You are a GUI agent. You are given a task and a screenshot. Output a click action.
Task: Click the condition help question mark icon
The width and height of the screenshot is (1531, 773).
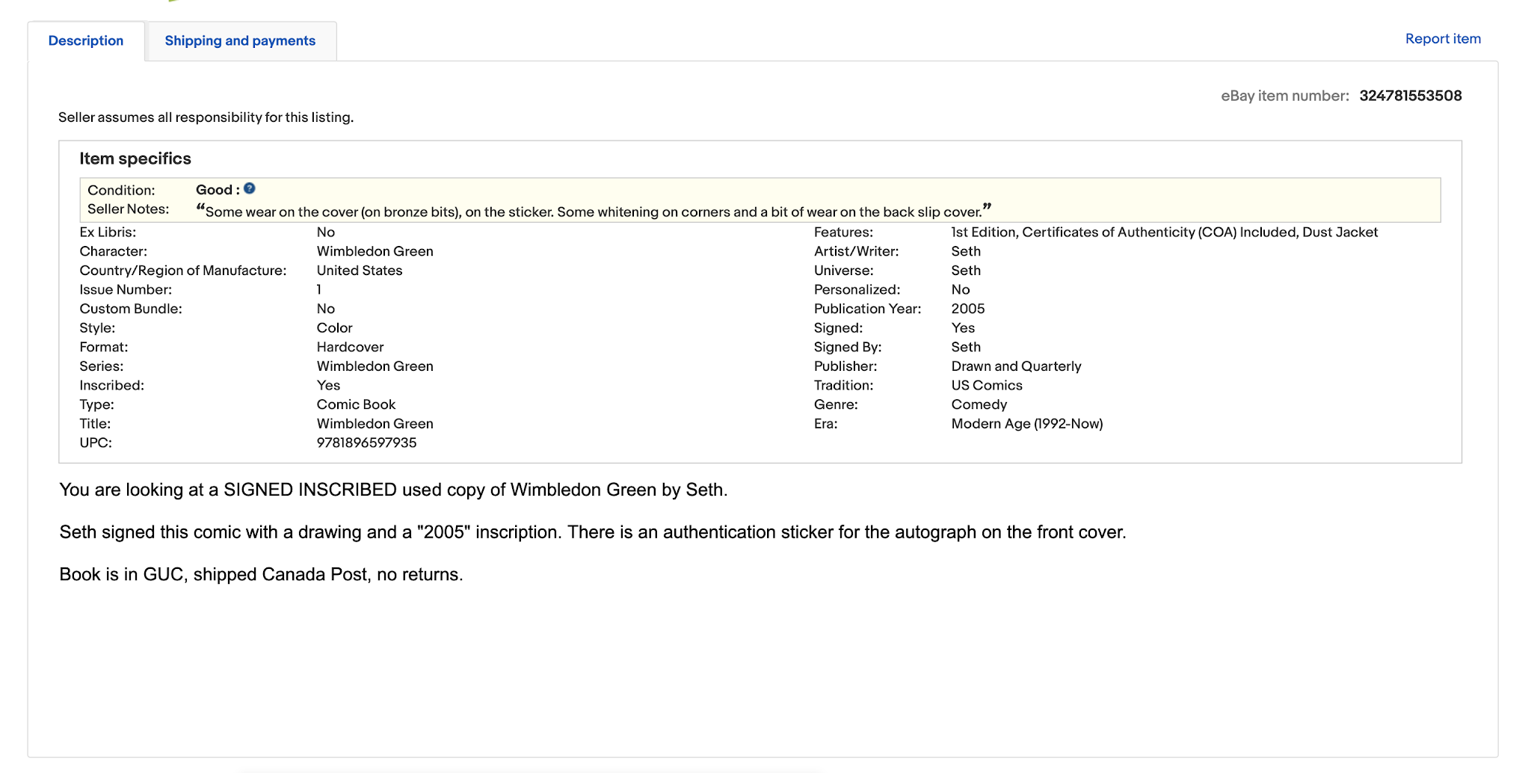(x=250, y=188)
